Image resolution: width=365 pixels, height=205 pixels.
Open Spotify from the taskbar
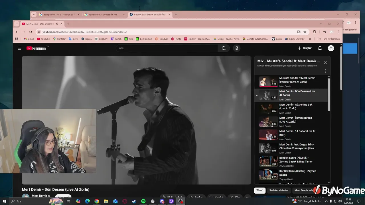pos(143,201)
